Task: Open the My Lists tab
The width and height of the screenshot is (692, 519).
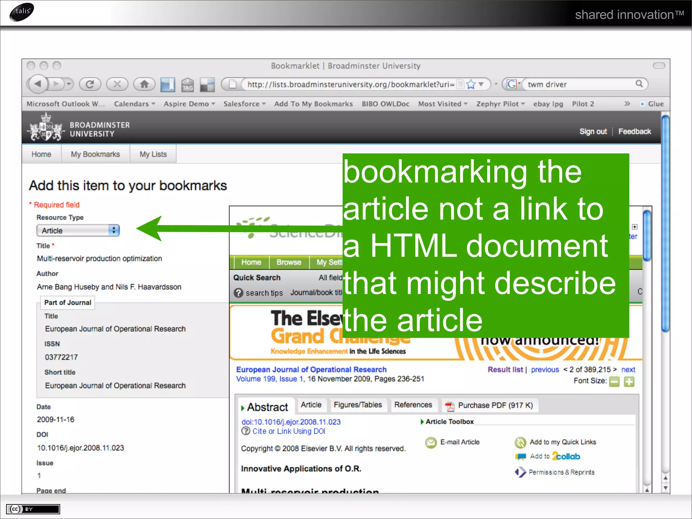Action: click(153, 154)
